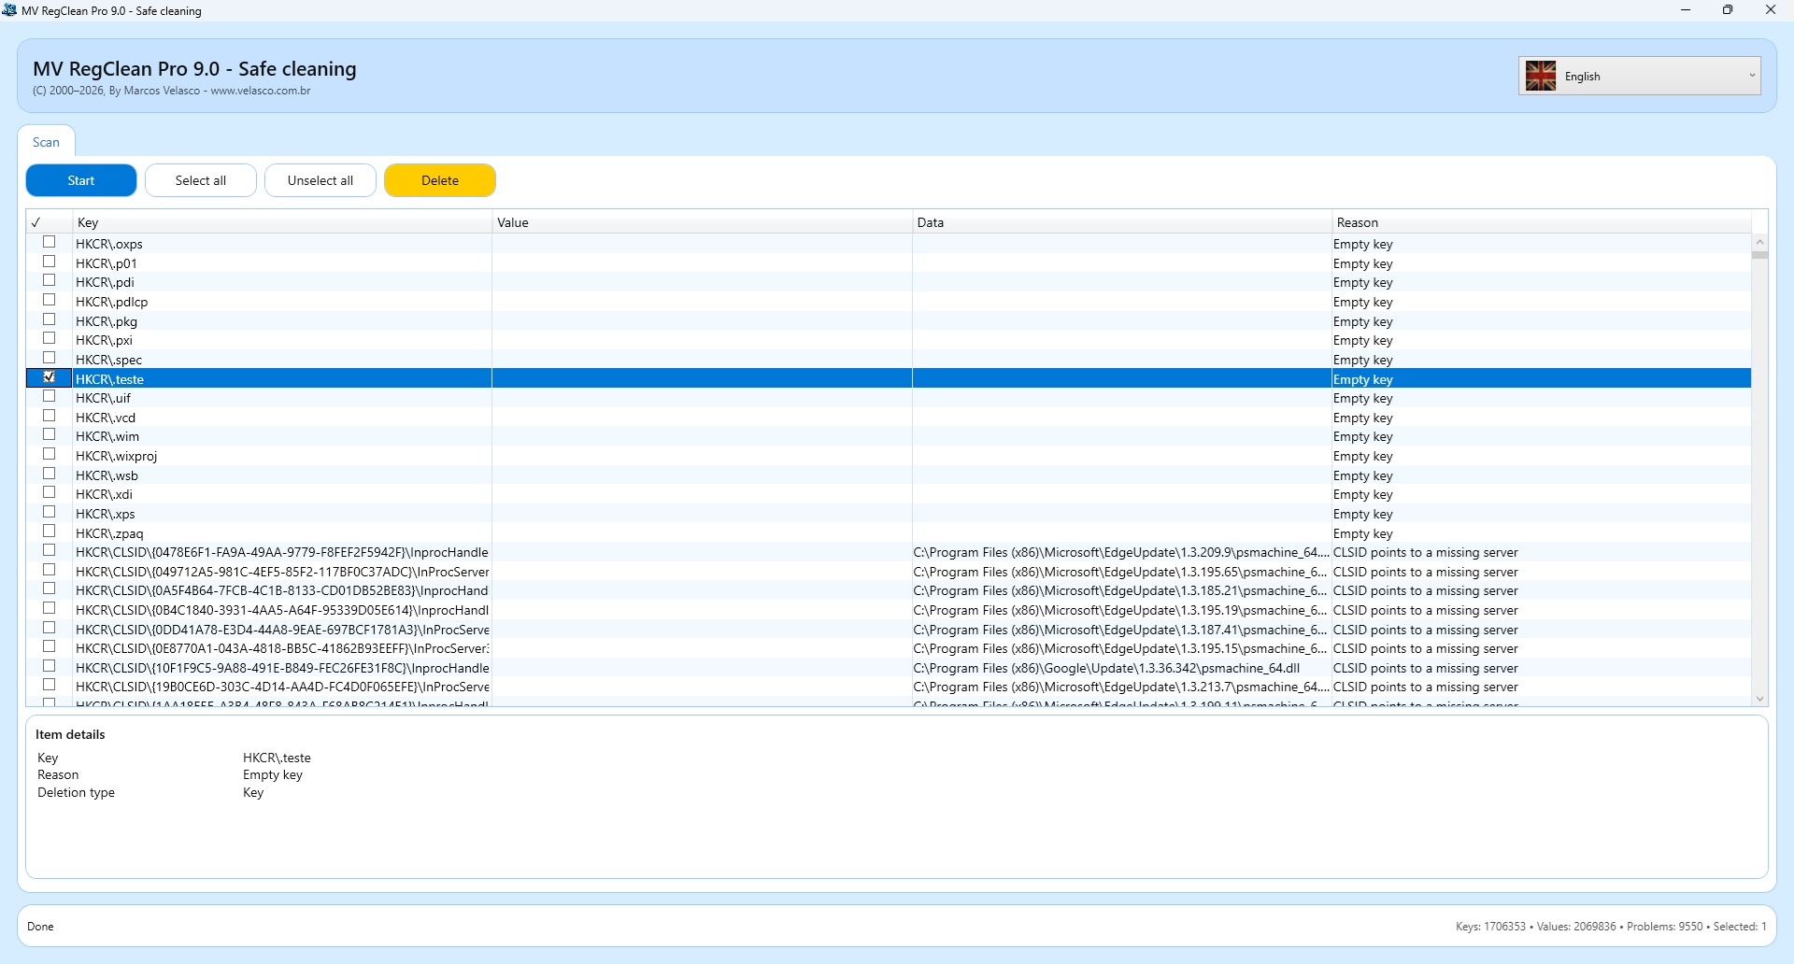Viewport: 1794px width, 964px height.
Task: Click scrollbar up arrow in results list
Action: (1759, 242)
